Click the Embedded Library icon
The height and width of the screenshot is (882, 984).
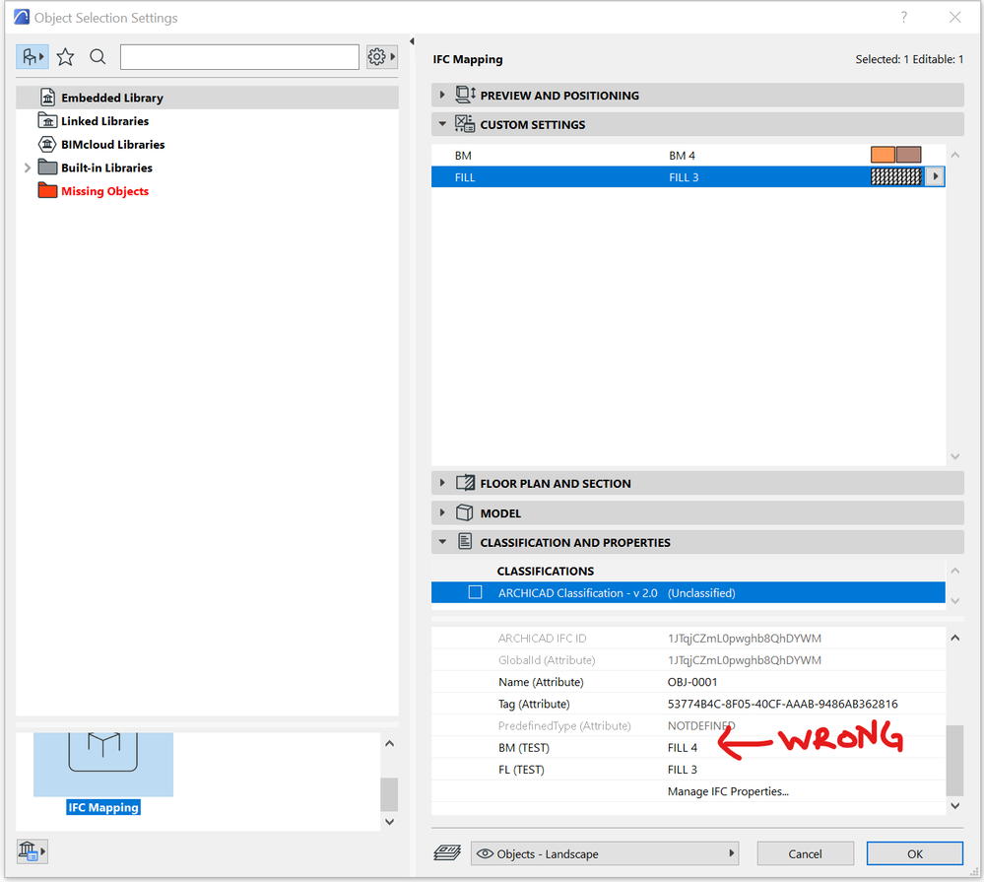47,98
